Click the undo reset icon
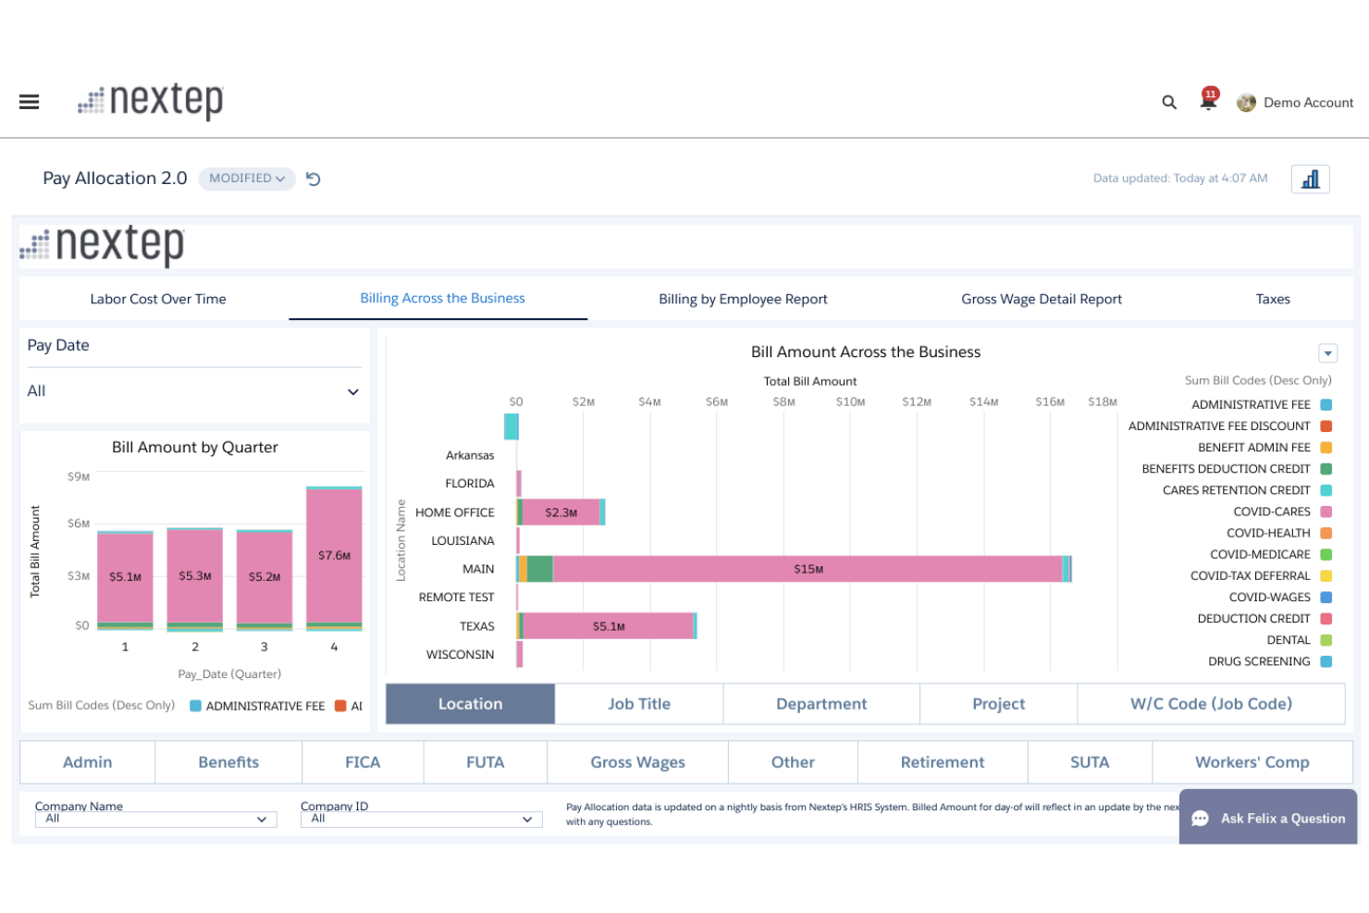 [x=314, y=179]
